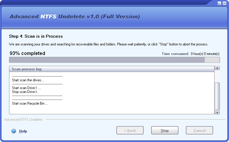This screenshot has height=142, width=229.
Task: Click the log scrollbar up arrow
Action: (217, 68)
